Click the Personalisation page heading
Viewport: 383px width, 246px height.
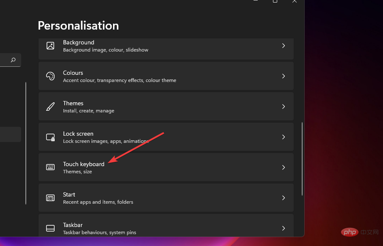coord(78,26)
